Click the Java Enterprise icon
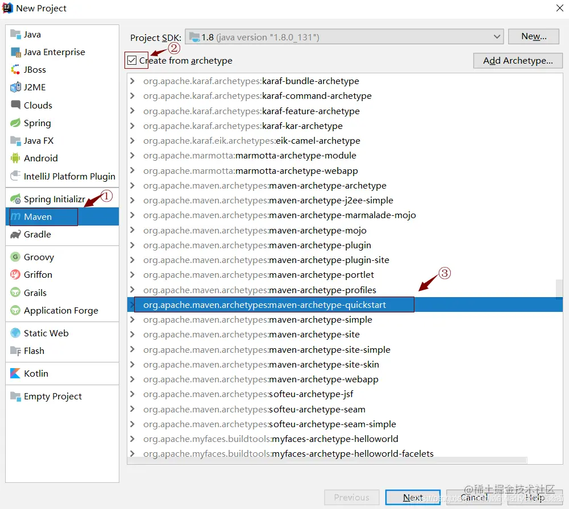 point(15,52)
